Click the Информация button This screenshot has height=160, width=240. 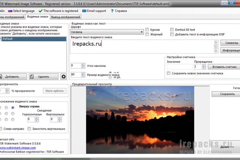[x=230, y=50]
